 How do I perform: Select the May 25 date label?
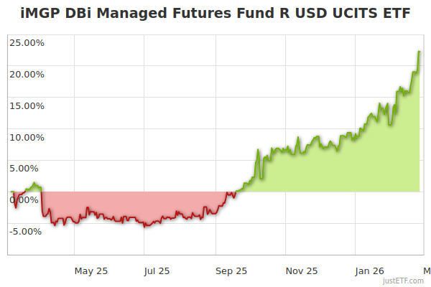click(x=91, y=270)
